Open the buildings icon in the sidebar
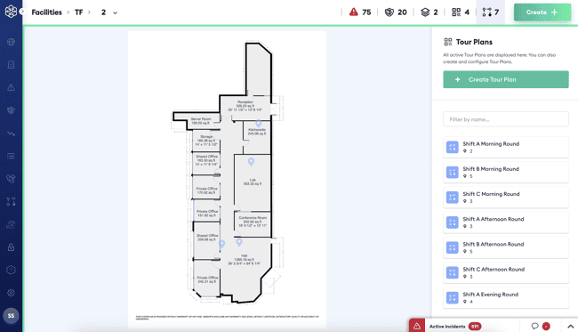 pyautogui.click(x=11, y=65)
